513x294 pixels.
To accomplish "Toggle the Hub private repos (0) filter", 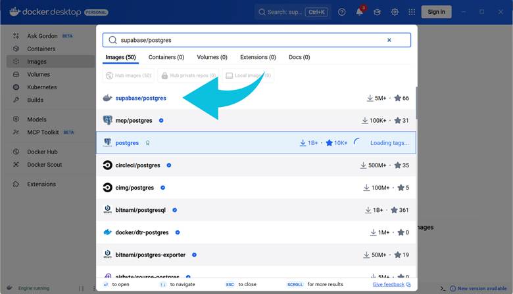I will click(188, 75).
